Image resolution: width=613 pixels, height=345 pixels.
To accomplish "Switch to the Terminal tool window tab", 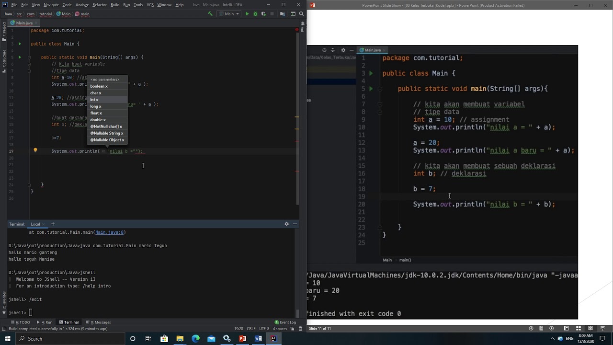I will (68, 322).
